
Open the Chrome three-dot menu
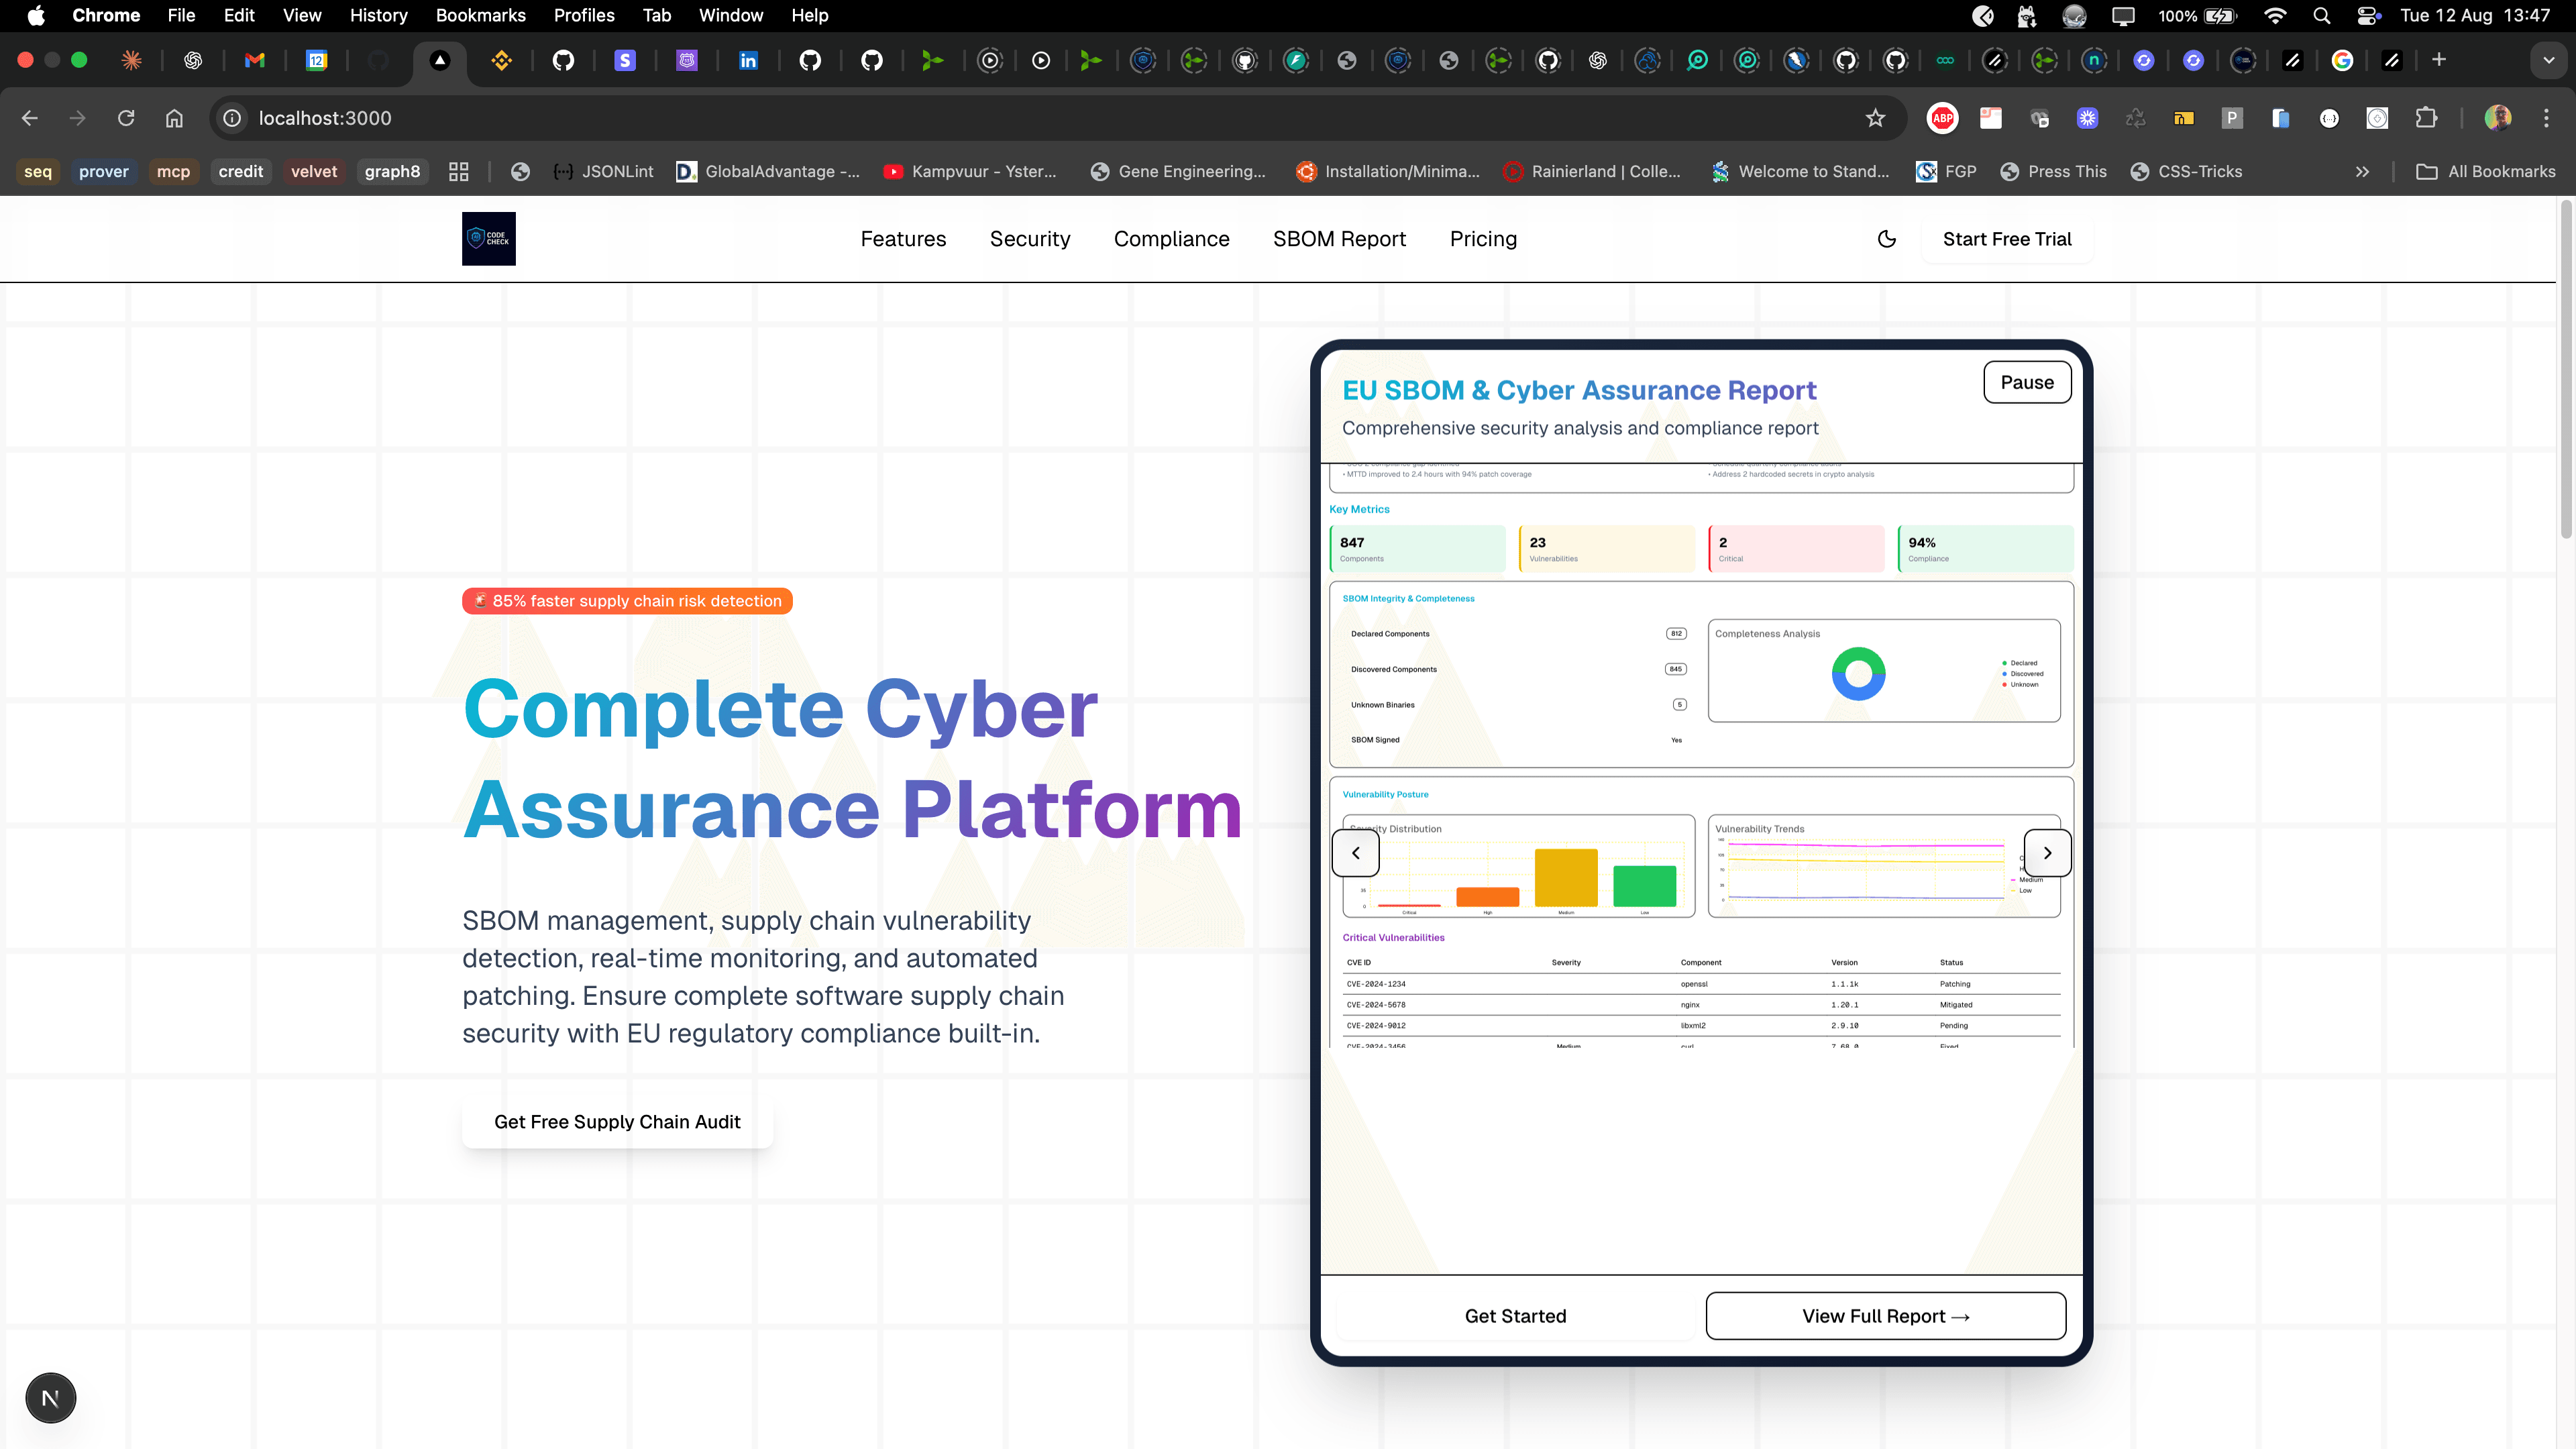2546,118
